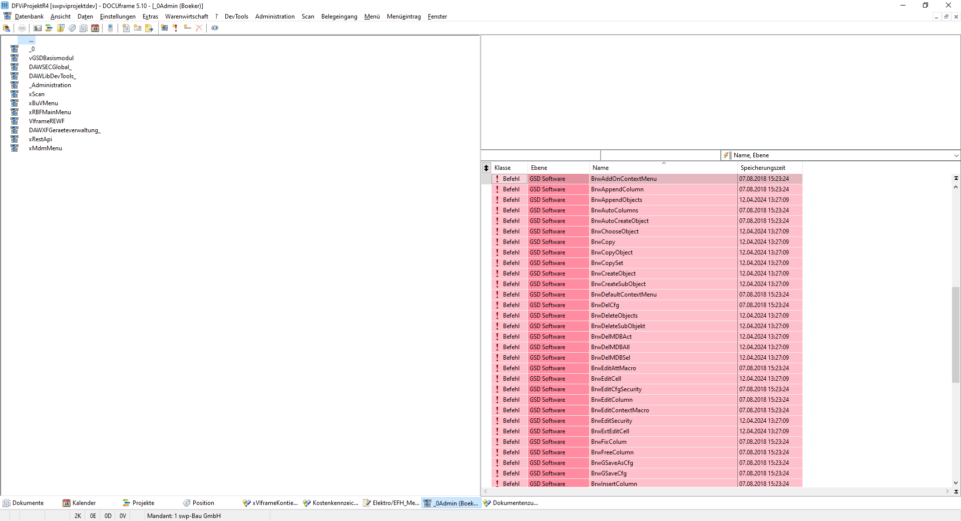Click the new command exclamation icon
The height and width of the screenshot is (521, 961).
click(x=176, y=28)
